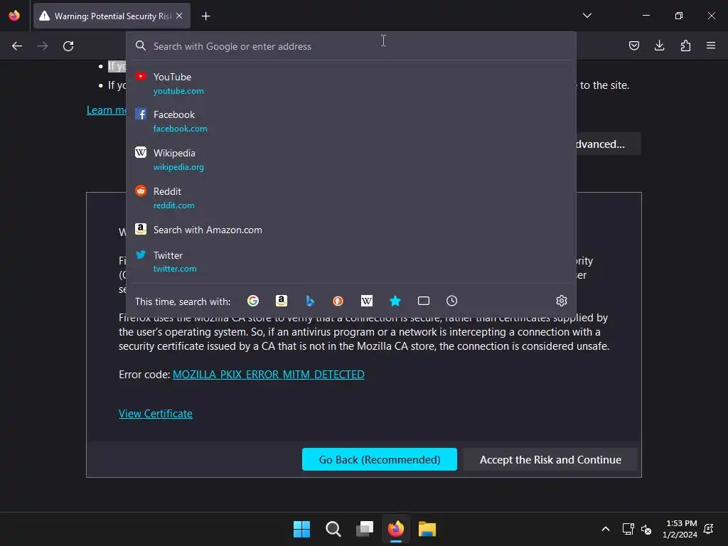The image size is (728, 546).
Task: Focus the Search with Google address field
Action: coord(351,46)
